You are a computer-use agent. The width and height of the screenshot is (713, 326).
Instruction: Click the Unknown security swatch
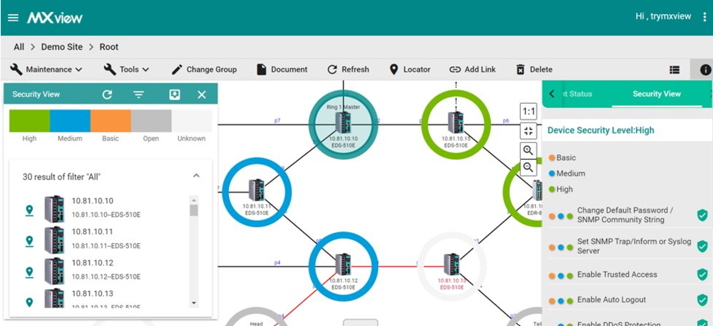click(191, 121)
